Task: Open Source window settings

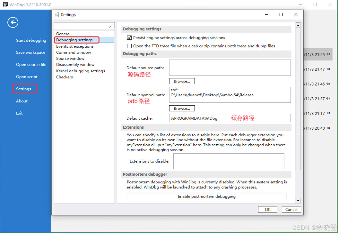Action: [84, 59]
